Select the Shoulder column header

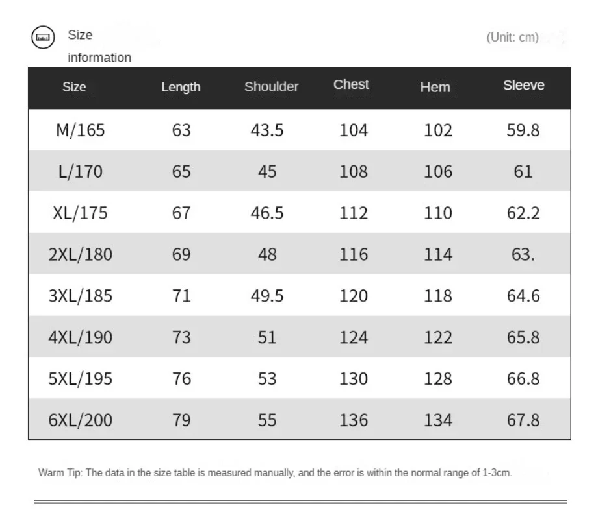click(x=271, y=86)
